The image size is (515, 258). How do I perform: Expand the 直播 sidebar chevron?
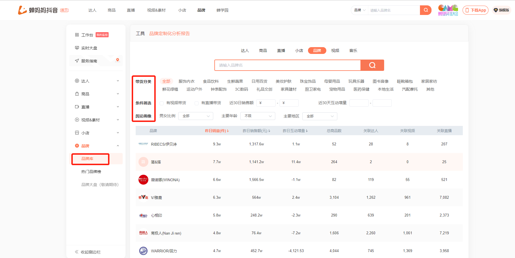click(x=118, y=107)
